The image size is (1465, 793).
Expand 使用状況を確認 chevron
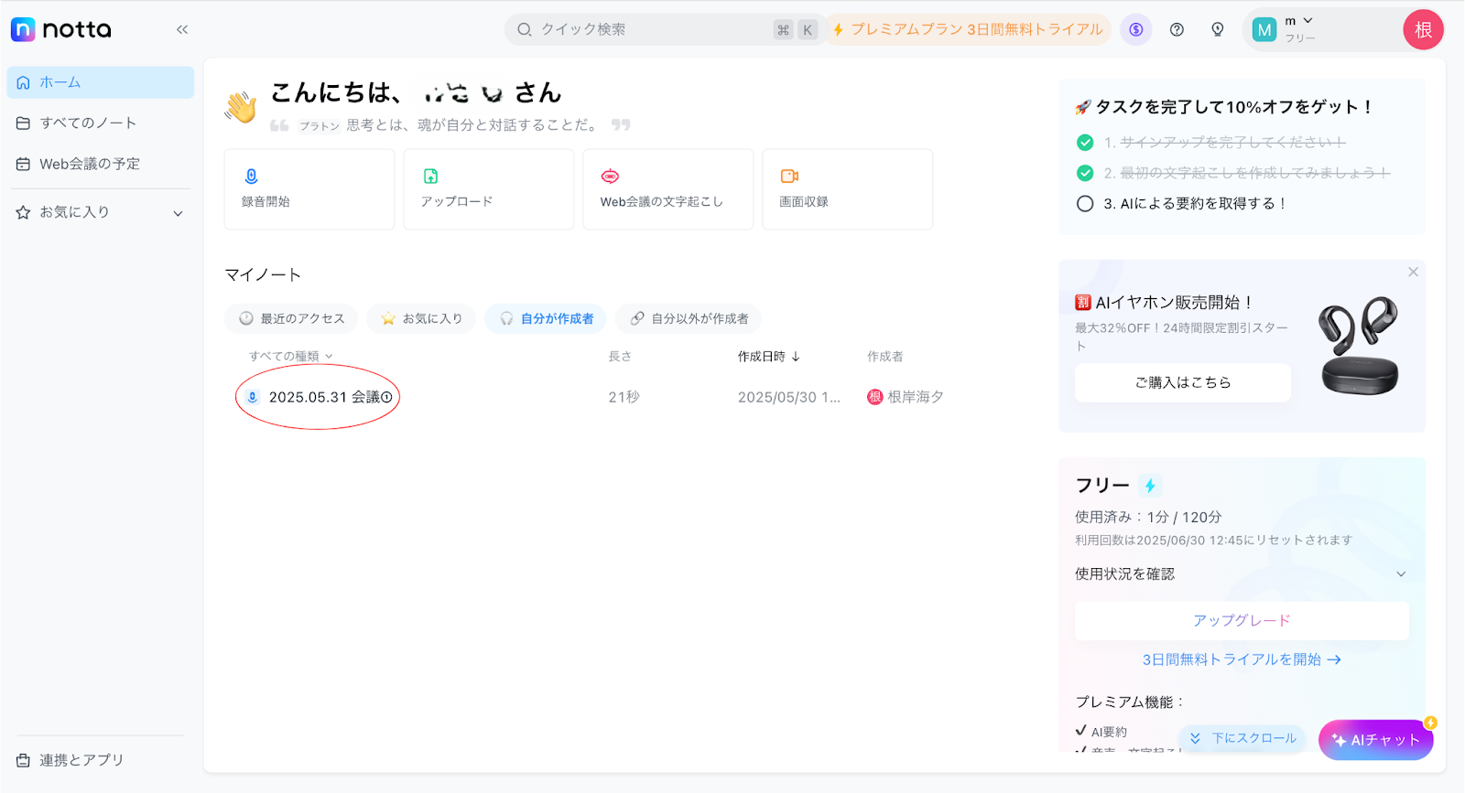(1400, 574)
